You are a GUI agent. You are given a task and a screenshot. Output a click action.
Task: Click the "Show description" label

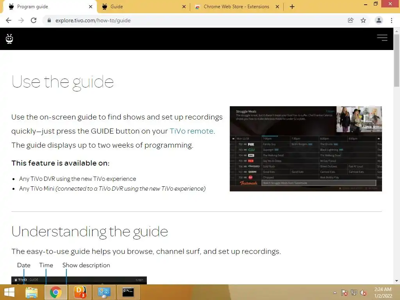point(86,265)
